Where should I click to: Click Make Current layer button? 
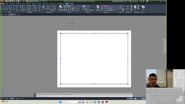coord(76,8)
